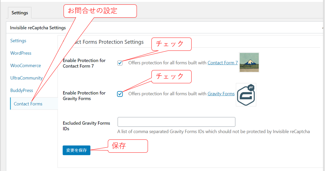
Task: Open the UltraCommunity sidebar item
Action: [x=26, y=78]
